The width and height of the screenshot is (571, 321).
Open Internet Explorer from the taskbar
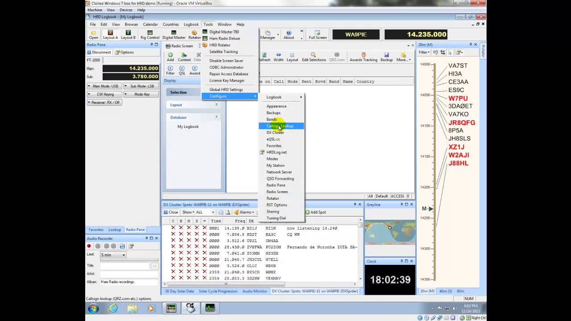113,308
